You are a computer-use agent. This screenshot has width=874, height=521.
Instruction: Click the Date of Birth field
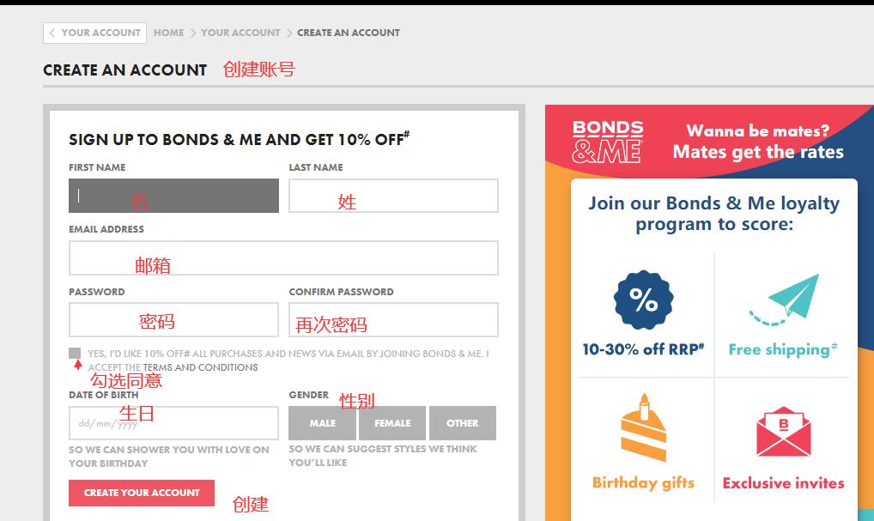(173, 423)
